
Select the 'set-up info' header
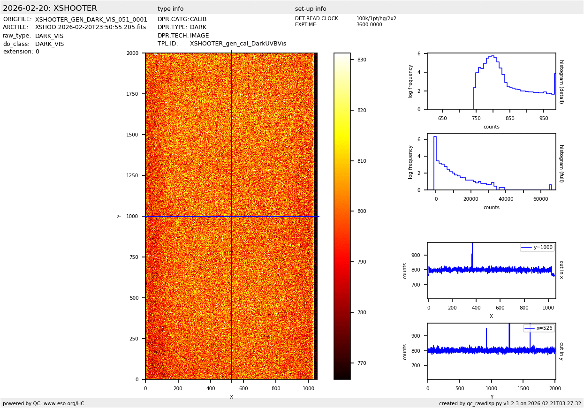click(311, 9)
